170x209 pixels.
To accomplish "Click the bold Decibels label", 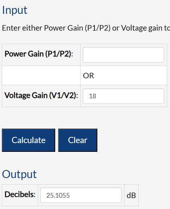I will click(x=20, y=194).
